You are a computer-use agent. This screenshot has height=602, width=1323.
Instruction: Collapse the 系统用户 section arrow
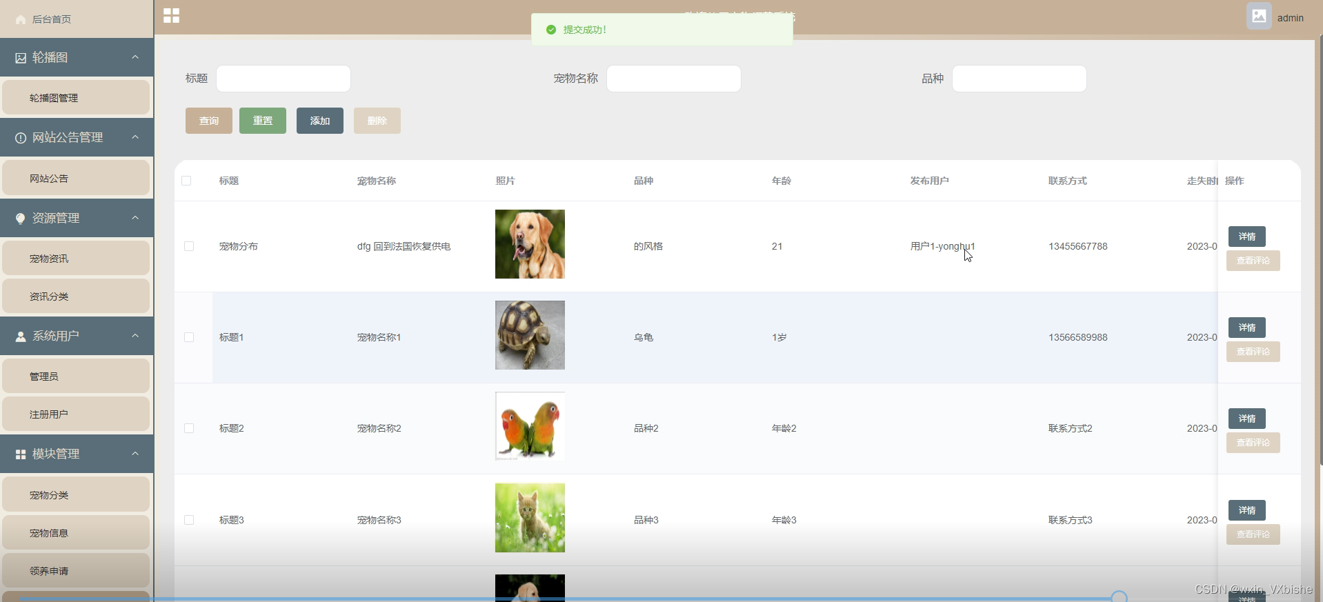click(135, 336)
